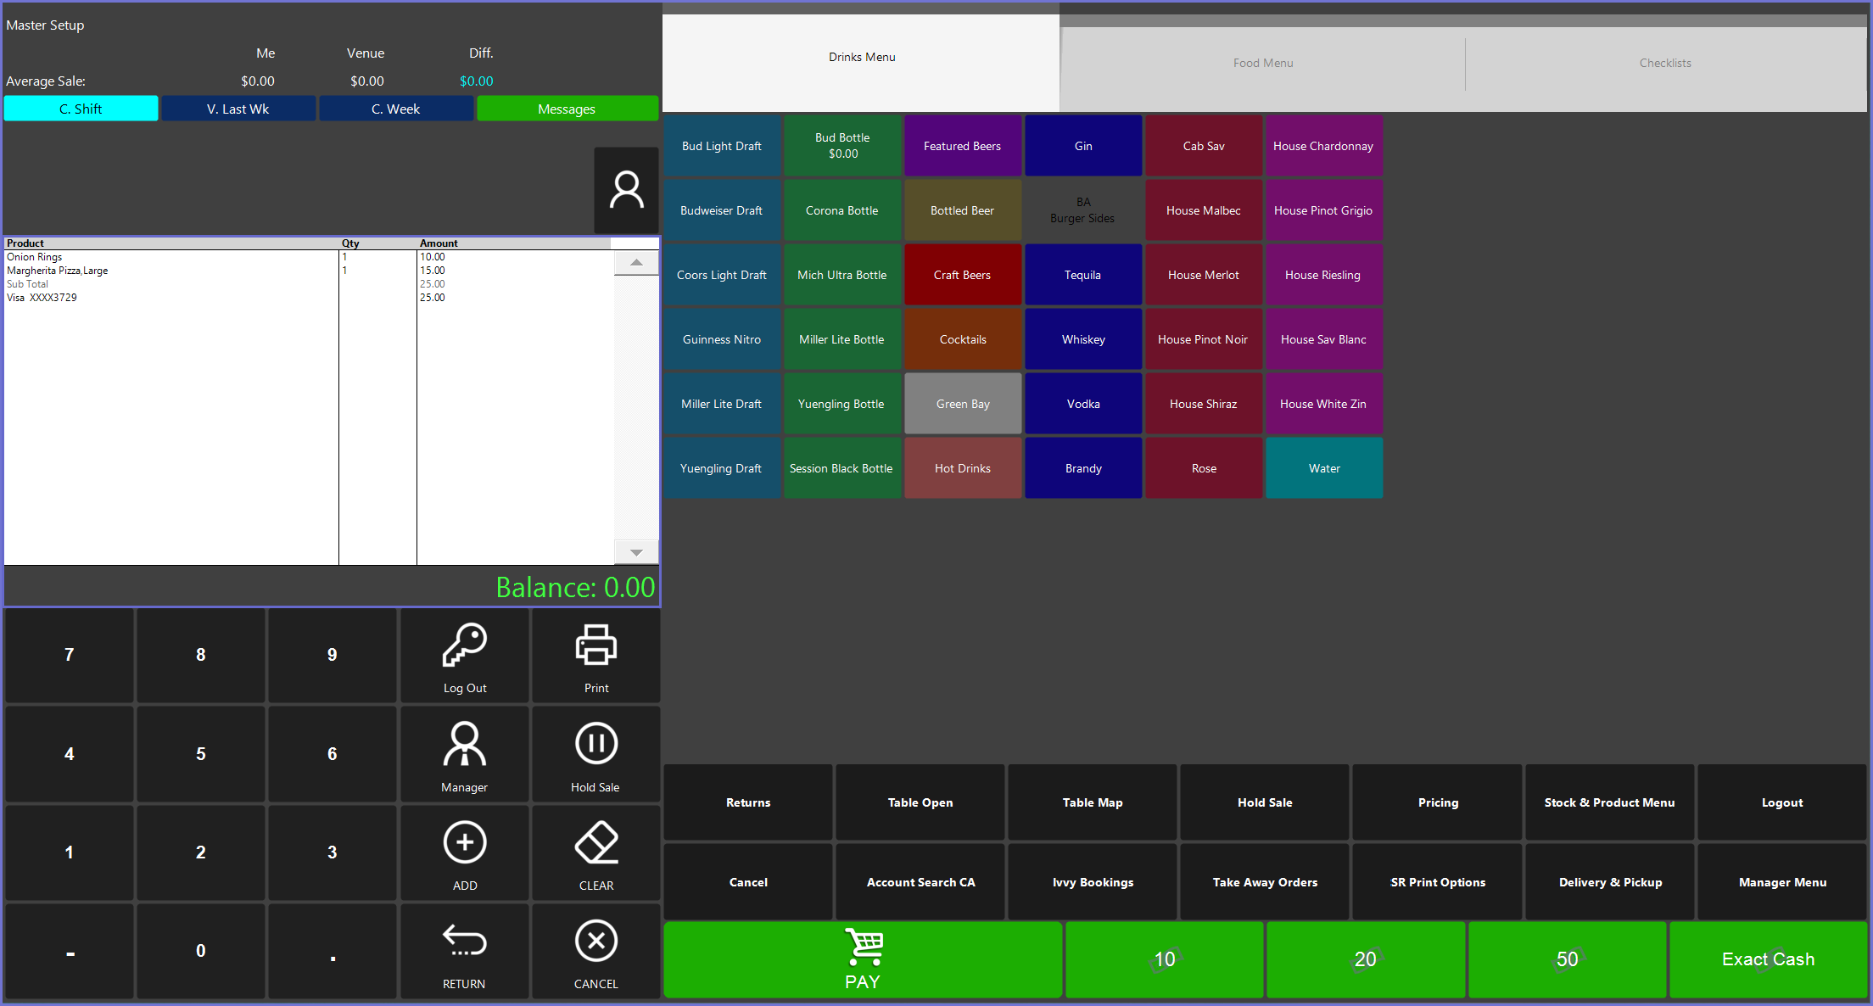1873x1006 pixels.
Task: Open Manager functions with person icon
Action: click(x=464, y=746)
